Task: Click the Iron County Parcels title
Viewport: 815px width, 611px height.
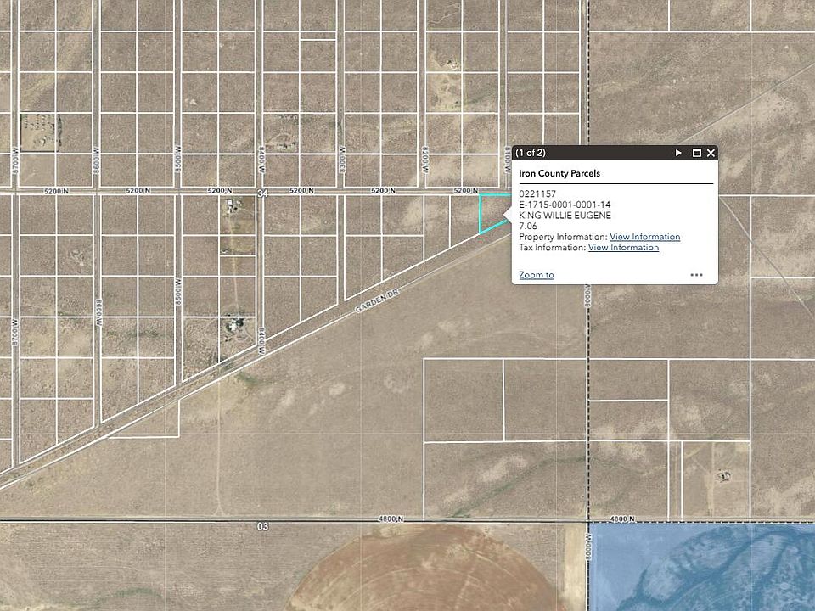Action: point(559,173)
